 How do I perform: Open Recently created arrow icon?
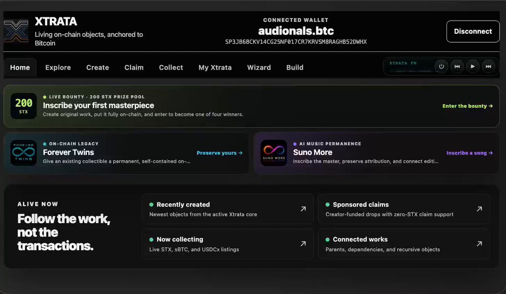(x=303, y=209)
